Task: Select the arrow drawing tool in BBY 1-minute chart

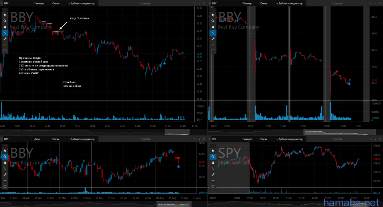Action: tap(5, 39)
